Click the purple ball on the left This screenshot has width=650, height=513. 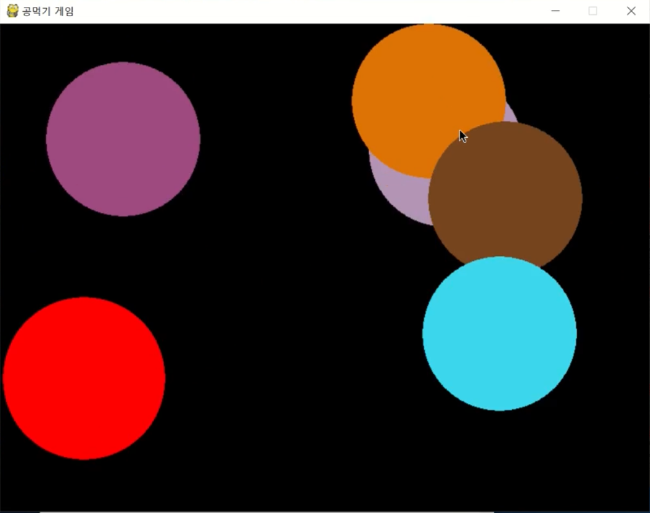tap(123, 138)
